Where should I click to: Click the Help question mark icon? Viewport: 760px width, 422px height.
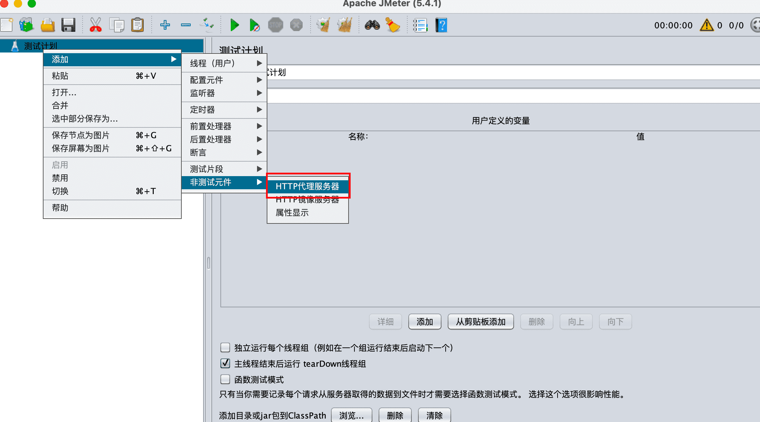[441, 25]
